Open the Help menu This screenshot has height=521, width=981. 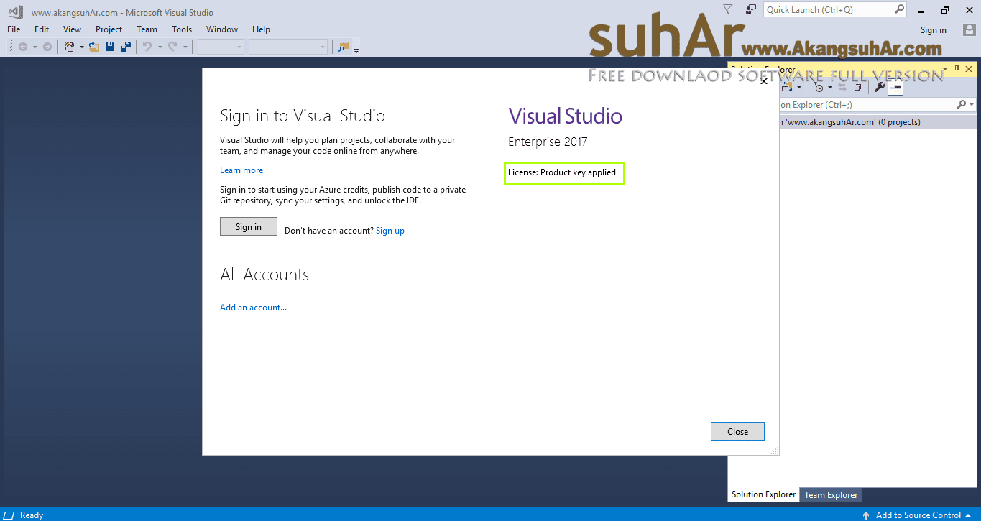pos(261,29)
